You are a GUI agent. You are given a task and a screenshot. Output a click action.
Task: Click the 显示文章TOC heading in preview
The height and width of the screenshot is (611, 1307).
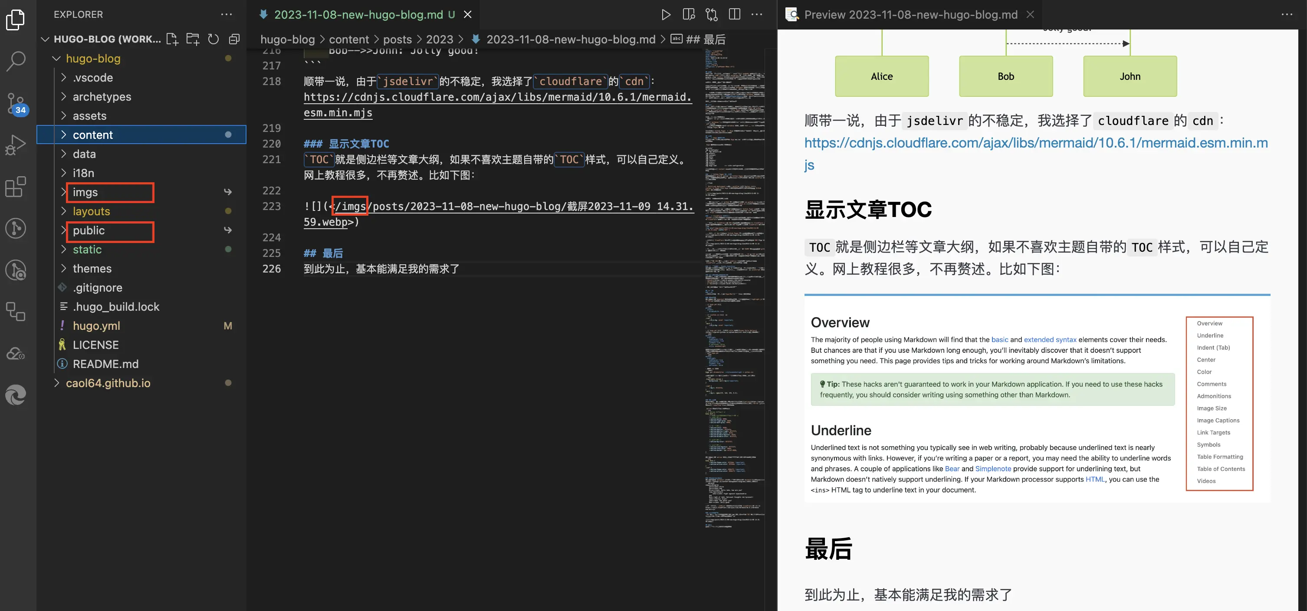click(868, 210)
